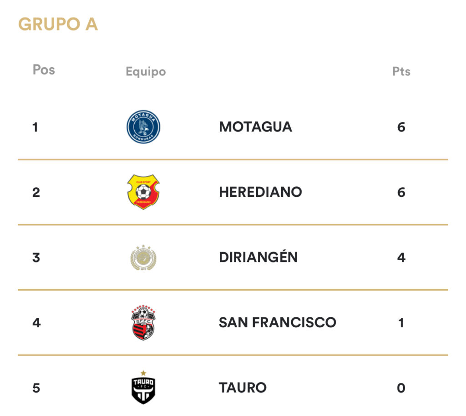This screenshot has width=466, height=416.
Task: Select Tauro's points value of 0
Action: point(401,388)
